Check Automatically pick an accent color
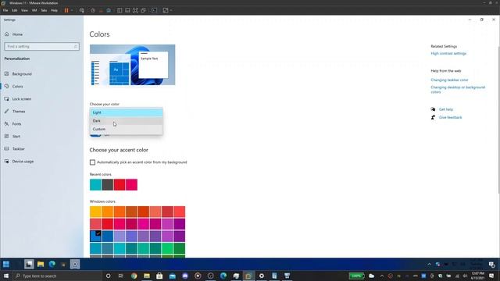The image size is (500, 281). point(92,162)
